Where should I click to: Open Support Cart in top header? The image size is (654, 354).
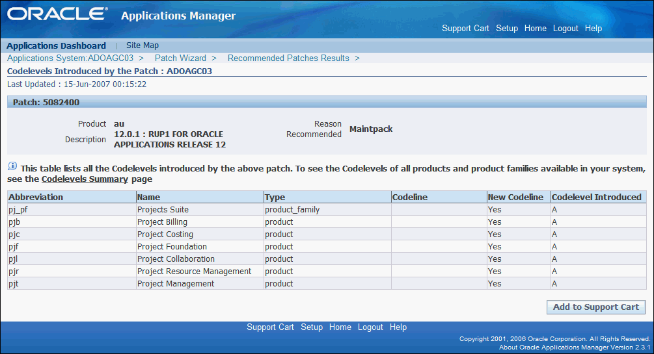[x=465, y=29]
